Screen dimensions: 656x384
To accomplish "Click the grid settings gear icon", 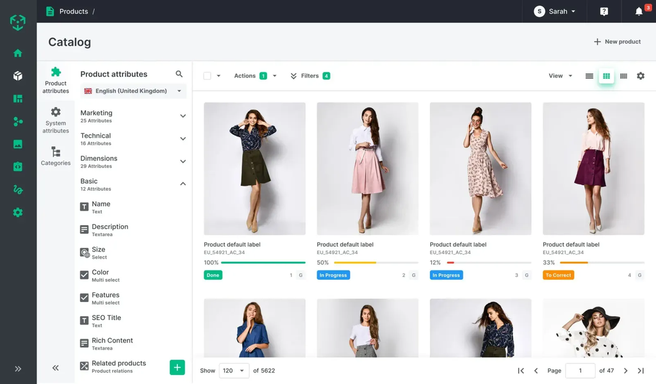I will click(x=641, y=76).
